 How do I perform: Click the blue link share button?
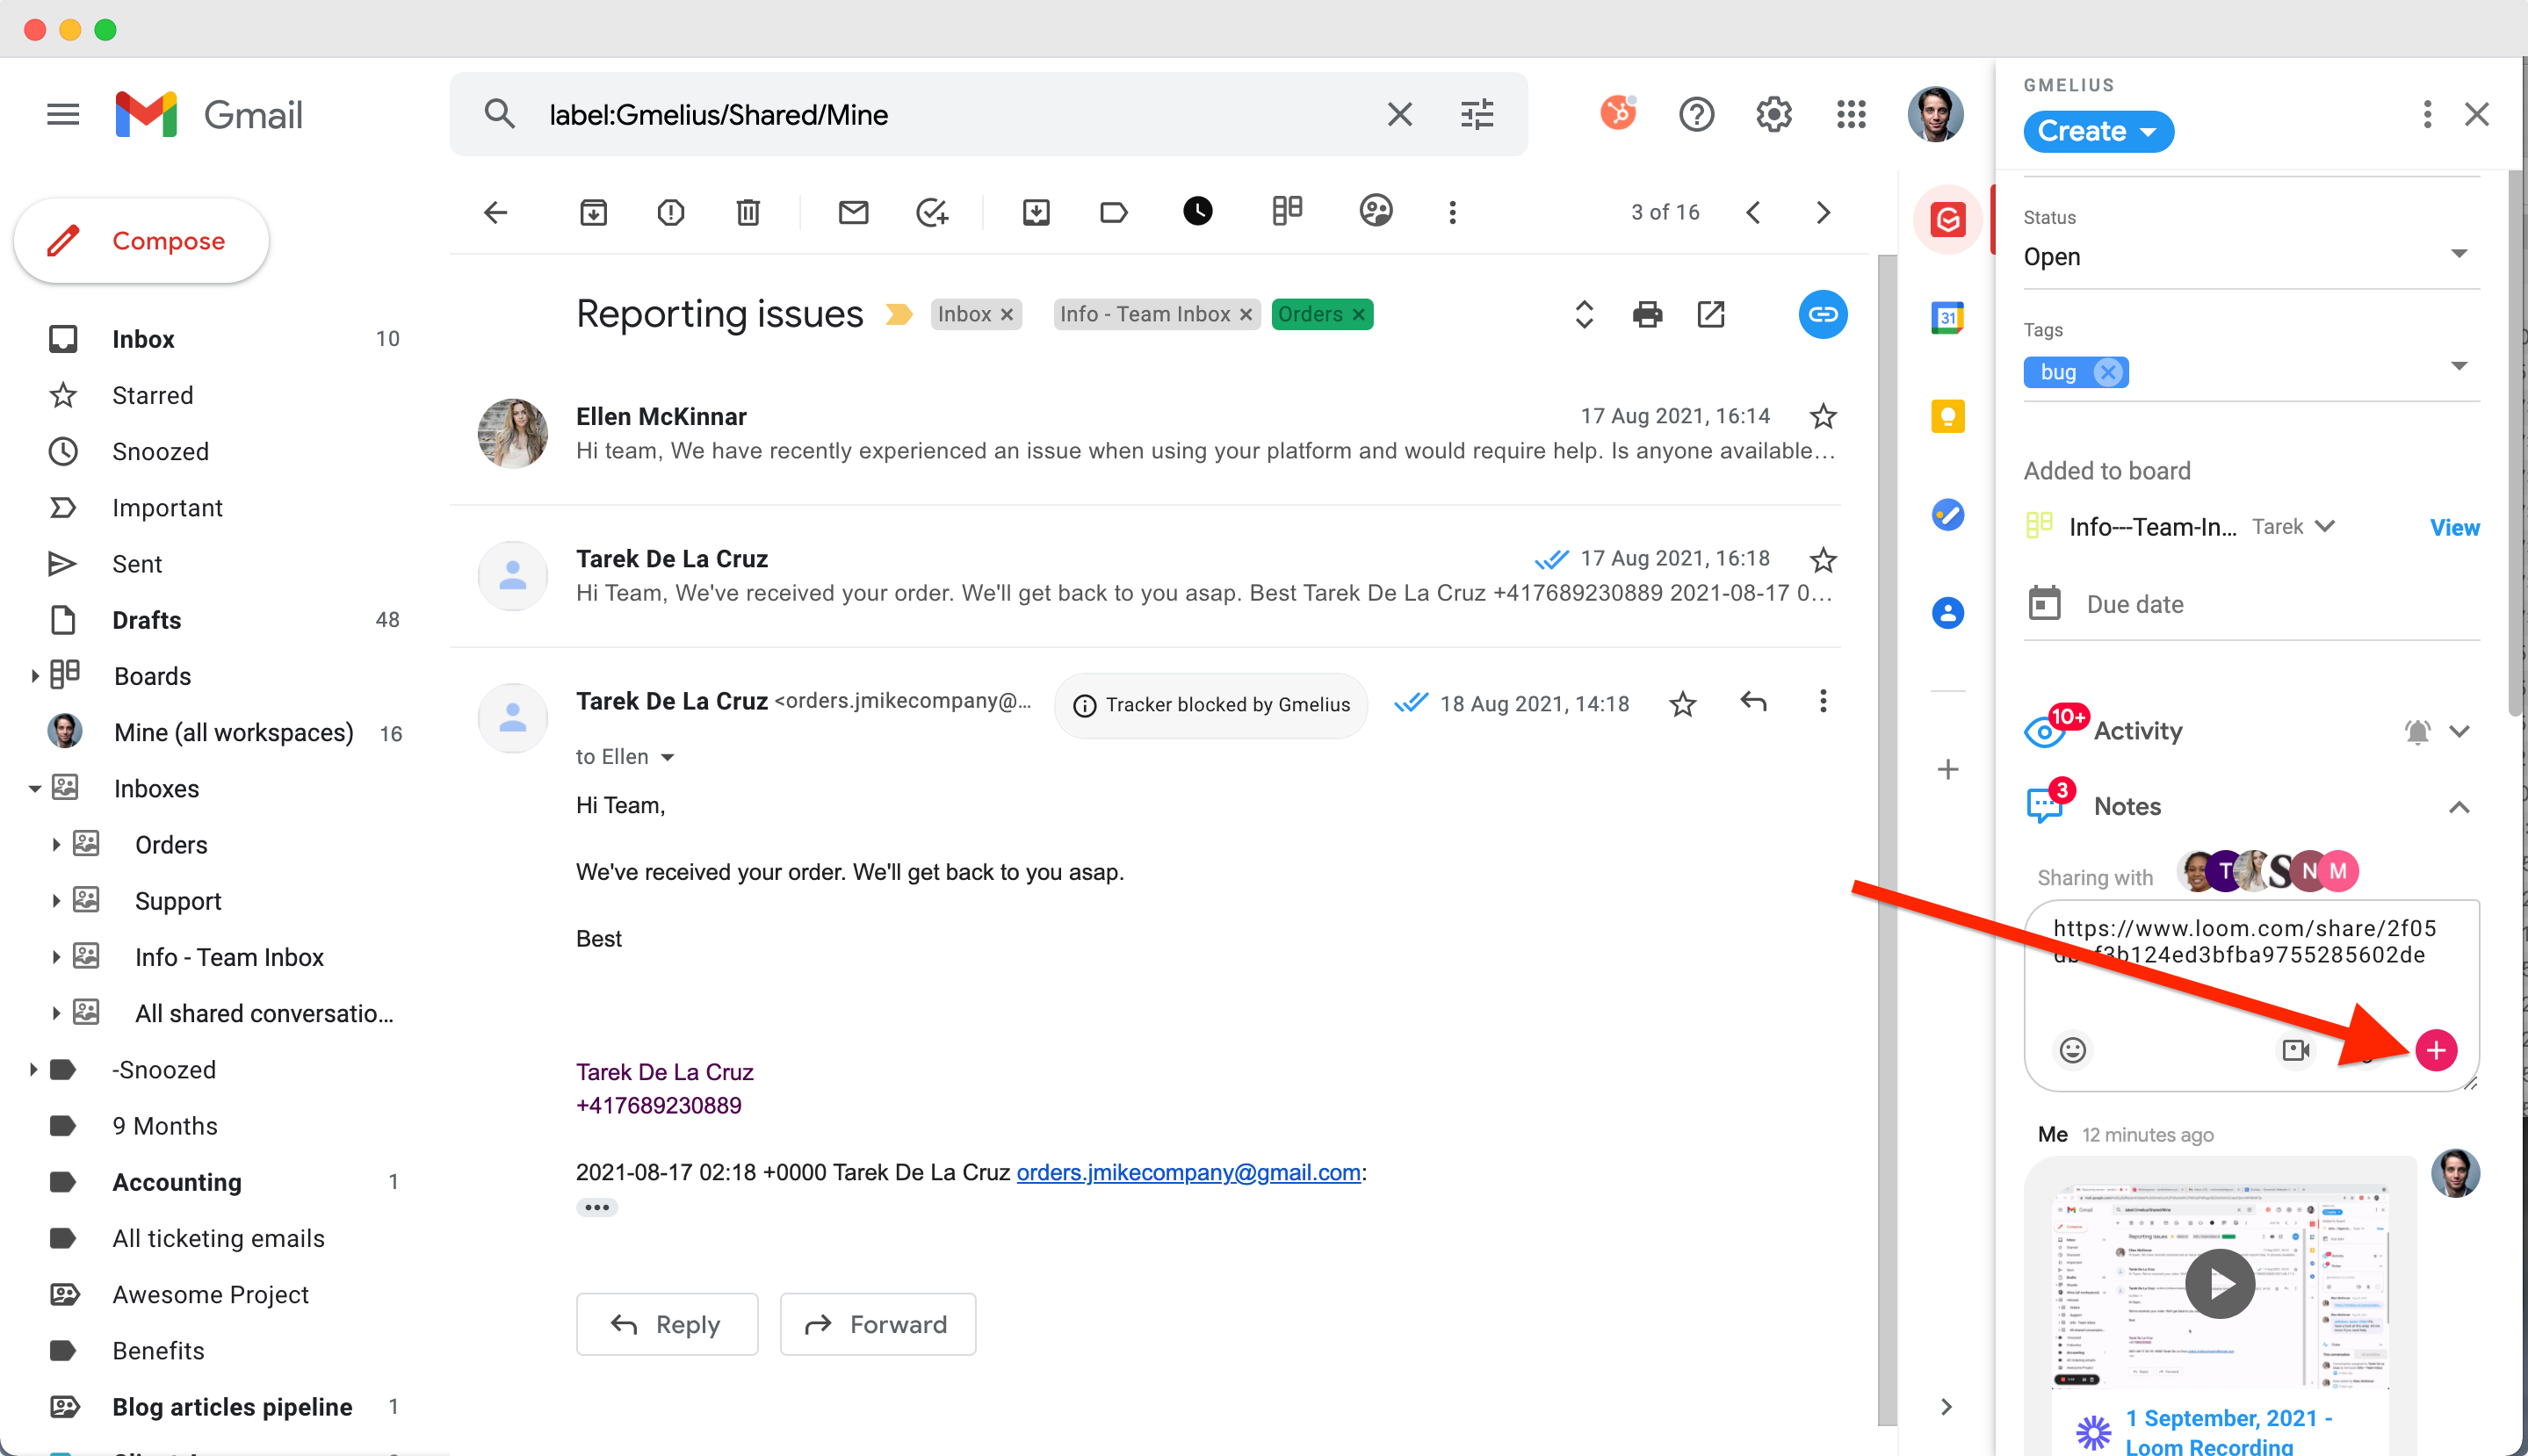coord(1823,315)
